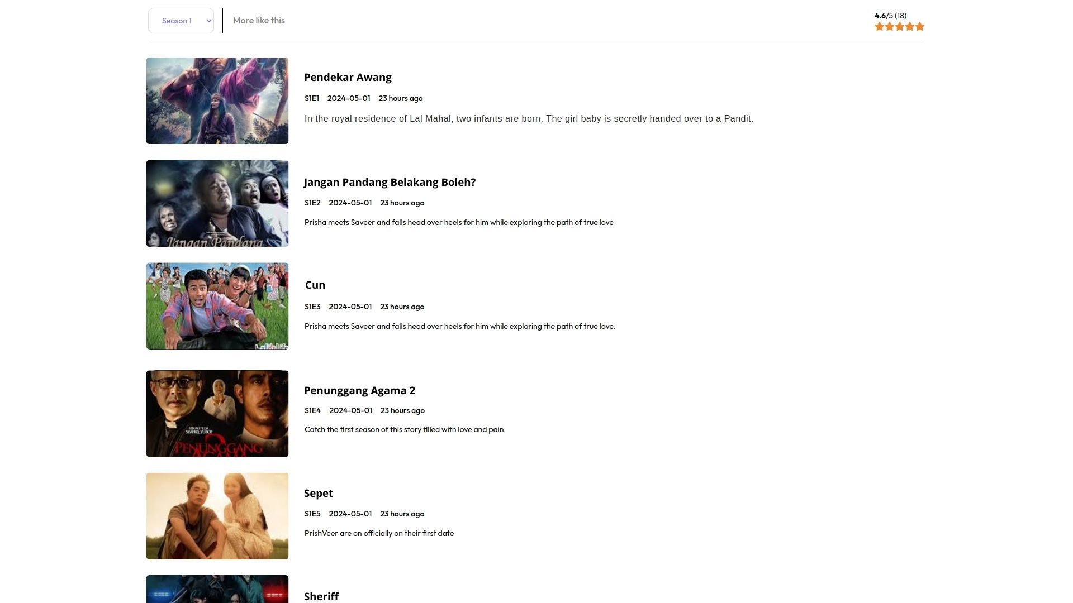Viewport: 1073px width, 603px height.
Task: Click the fifth rating star
Action: (x=920, y=27)
